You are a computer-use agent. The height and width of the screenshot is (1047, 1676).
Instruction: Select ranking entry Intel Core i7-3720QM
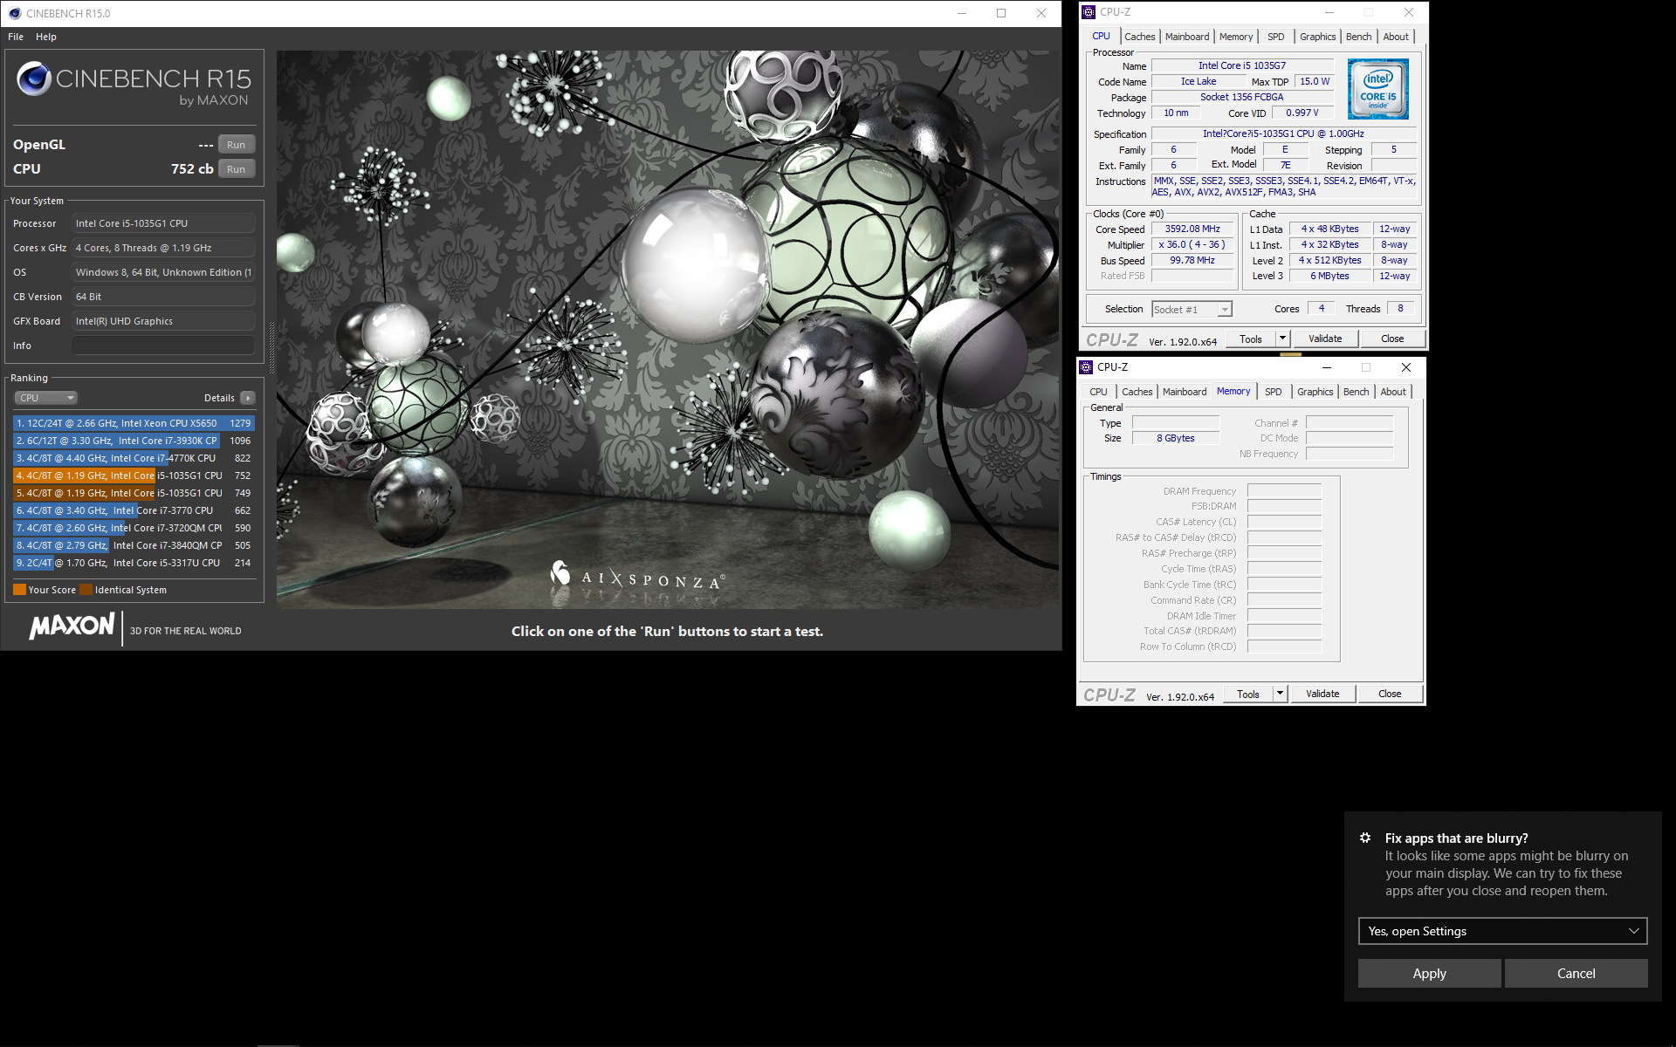134,528
